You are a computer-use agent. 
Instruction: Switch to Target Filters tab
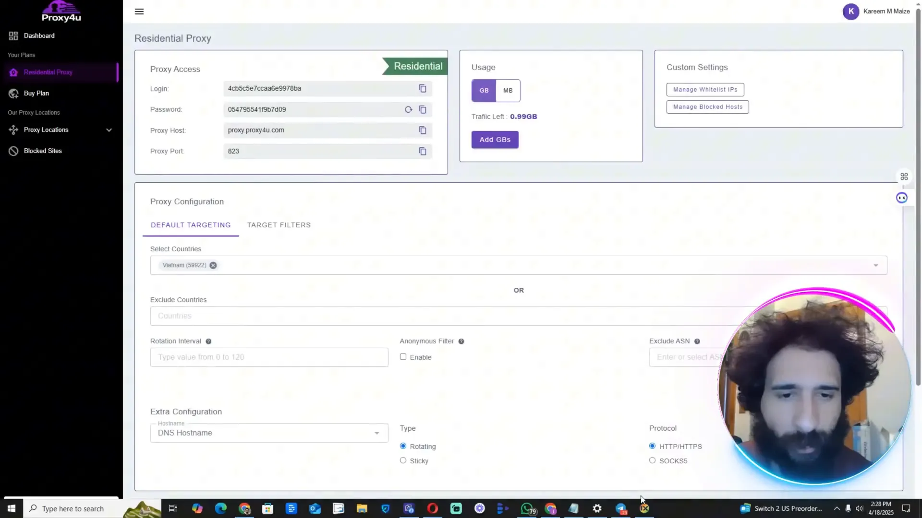[279, 225]
